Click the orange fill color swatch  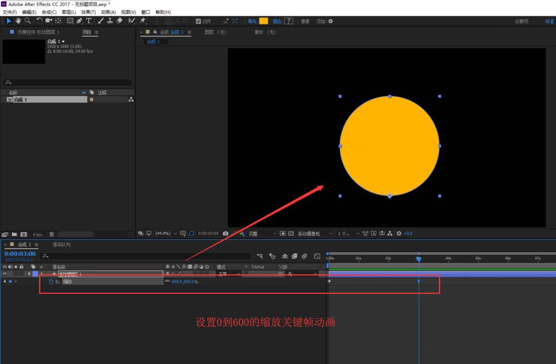[x=264, y=21]
